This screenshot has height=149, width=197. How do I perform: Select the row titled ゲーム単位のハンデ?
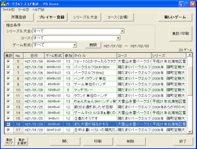(95, 84)
